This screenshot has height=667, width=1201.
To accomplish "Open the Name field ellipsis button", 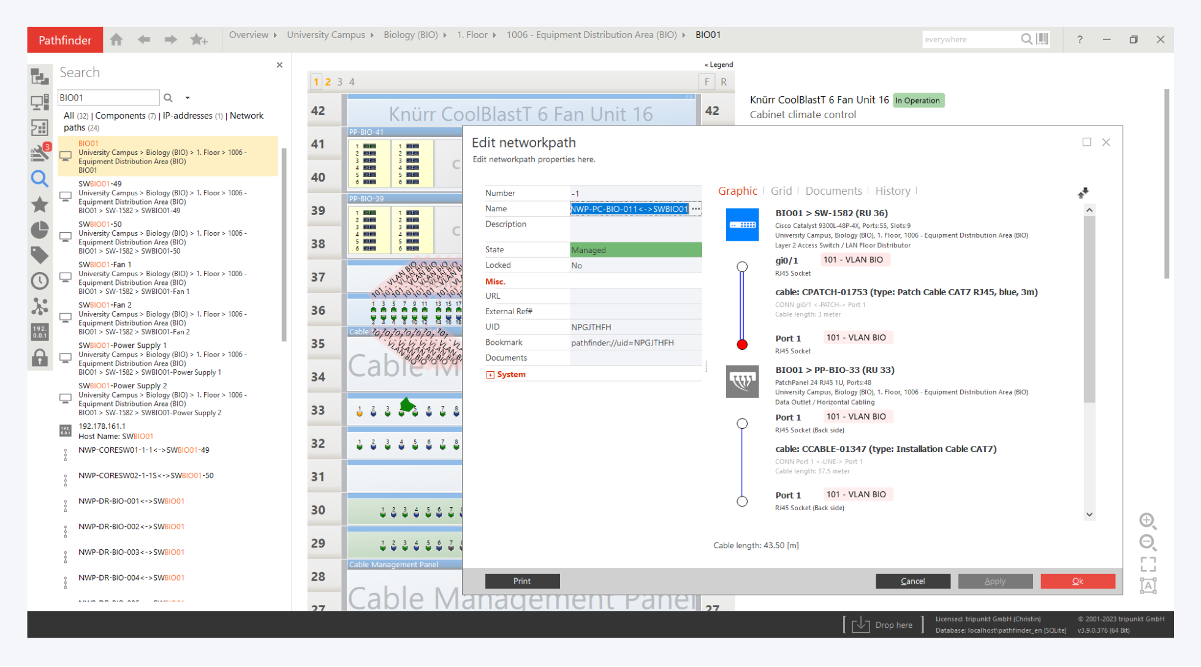I will [x=695, y=209].
